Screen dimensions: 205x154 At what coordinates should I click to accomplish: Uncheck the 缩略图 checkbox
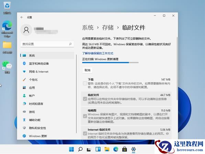coord(85,116)
